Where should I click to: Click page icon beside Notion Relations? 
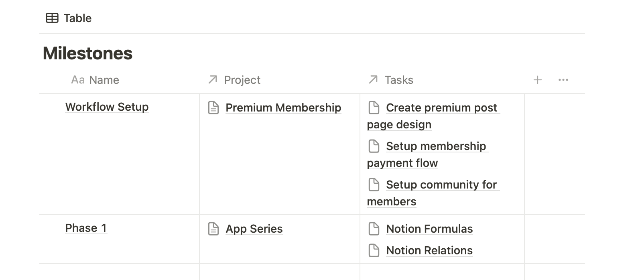coord(374,250)
